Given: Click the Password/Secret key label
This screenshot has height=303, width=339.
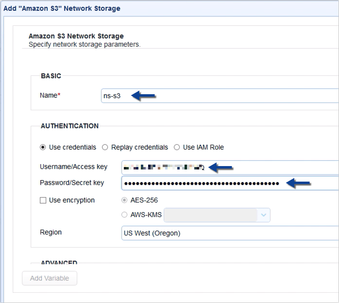Looking at the screenshot, I should [72, 183].
